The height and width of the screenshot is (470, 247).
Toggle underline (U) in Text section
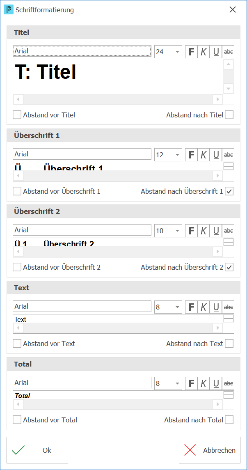click(x=216, y=307)
